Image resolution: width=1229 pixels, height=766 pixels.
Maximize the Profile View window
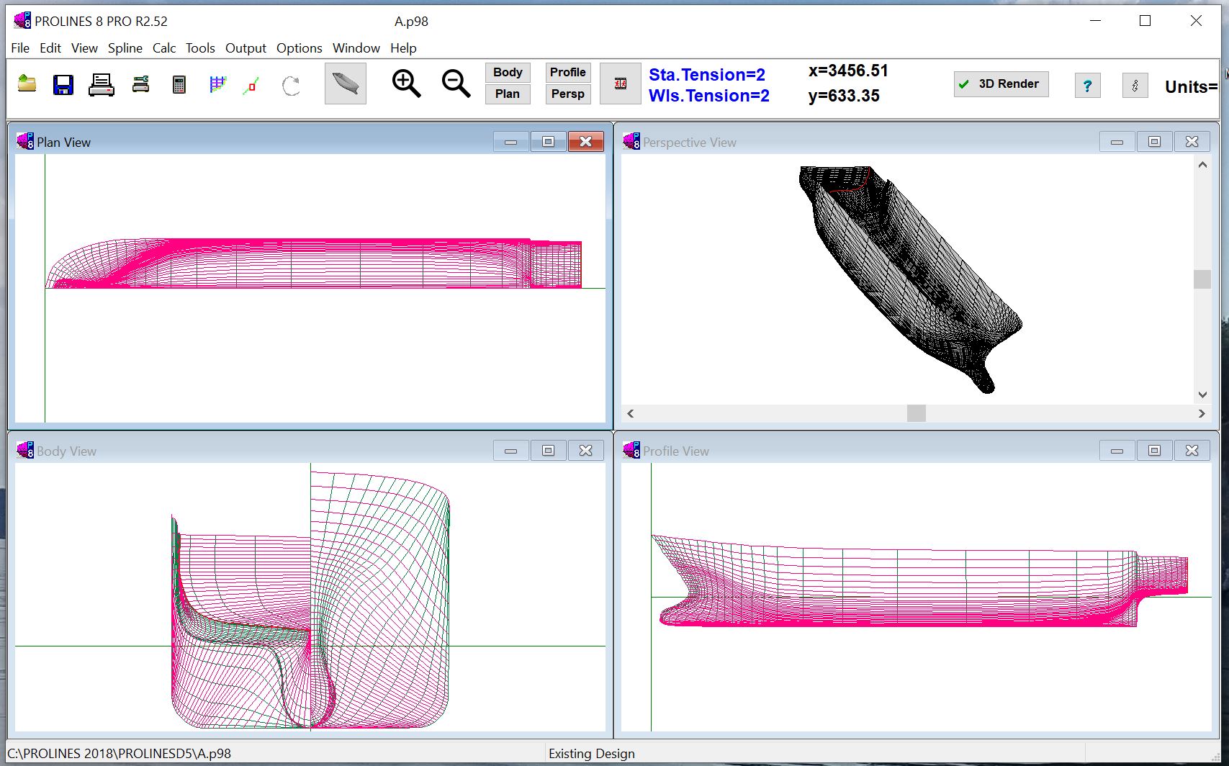[x=1154, y=451]
